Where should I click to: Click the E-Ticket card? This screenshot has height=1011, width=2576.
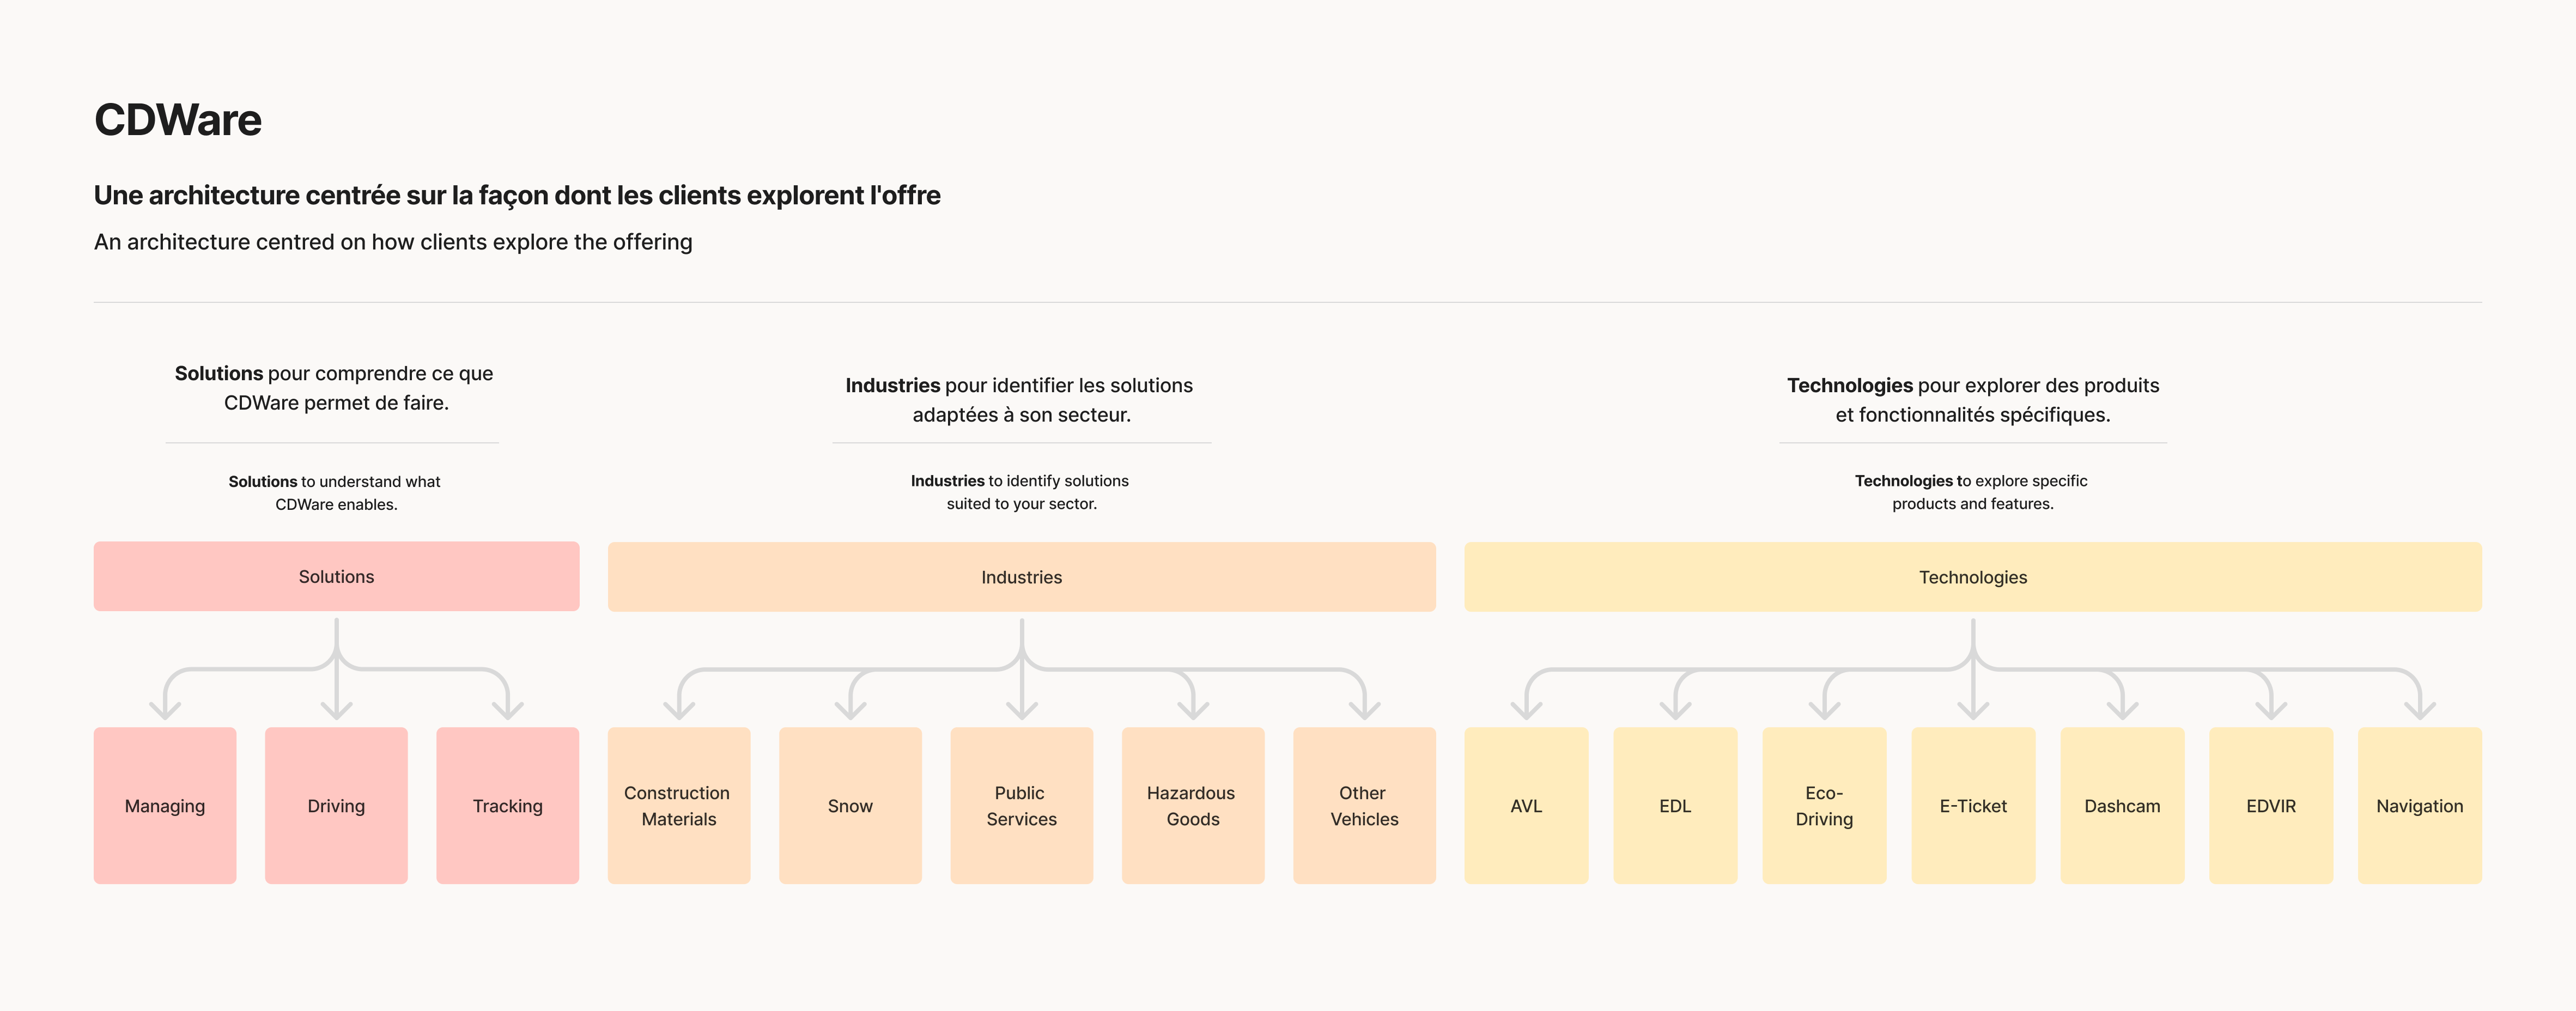point(1973,805)
